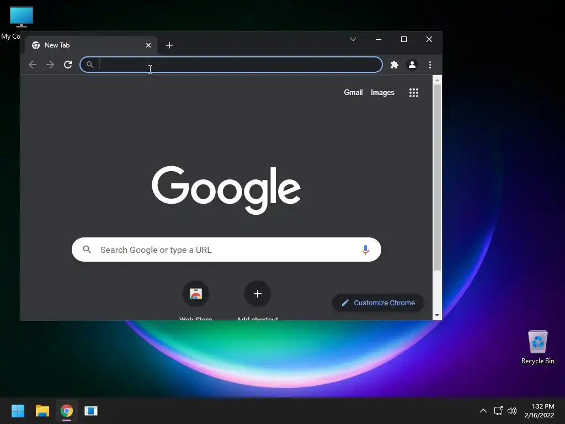Click the back navigation arrow
565x424 pixels.
33,65
